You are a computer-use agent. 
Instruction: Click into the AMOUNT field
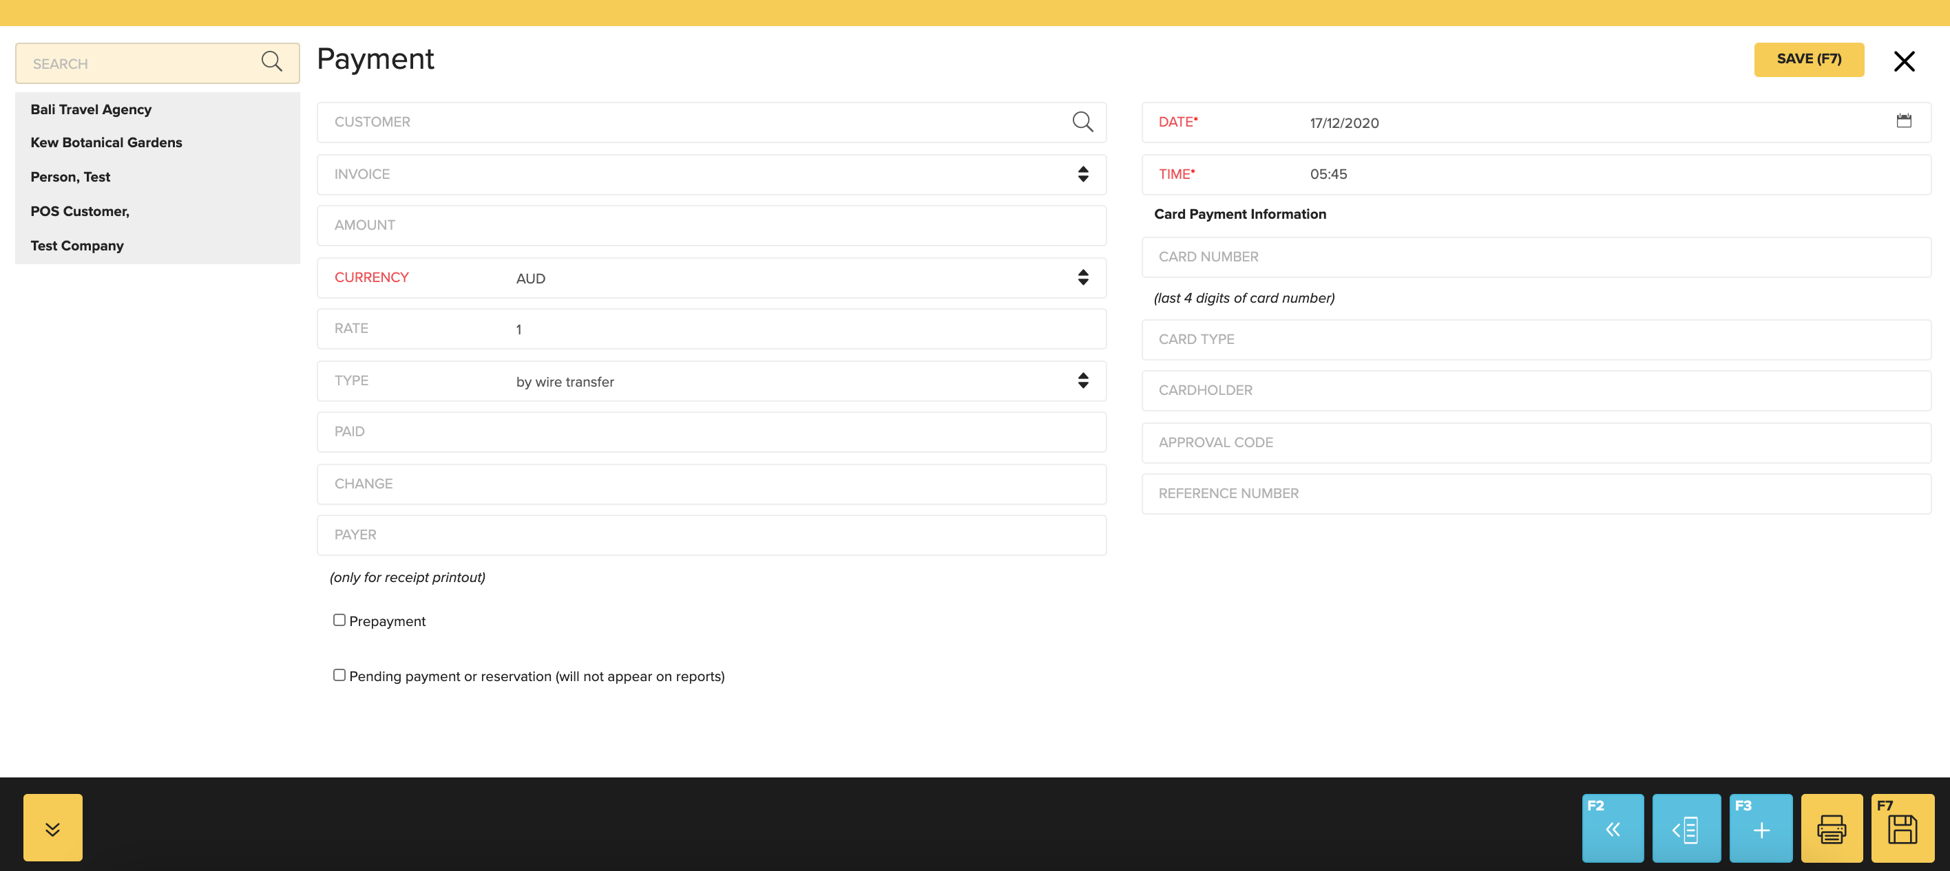coord(711,225)
